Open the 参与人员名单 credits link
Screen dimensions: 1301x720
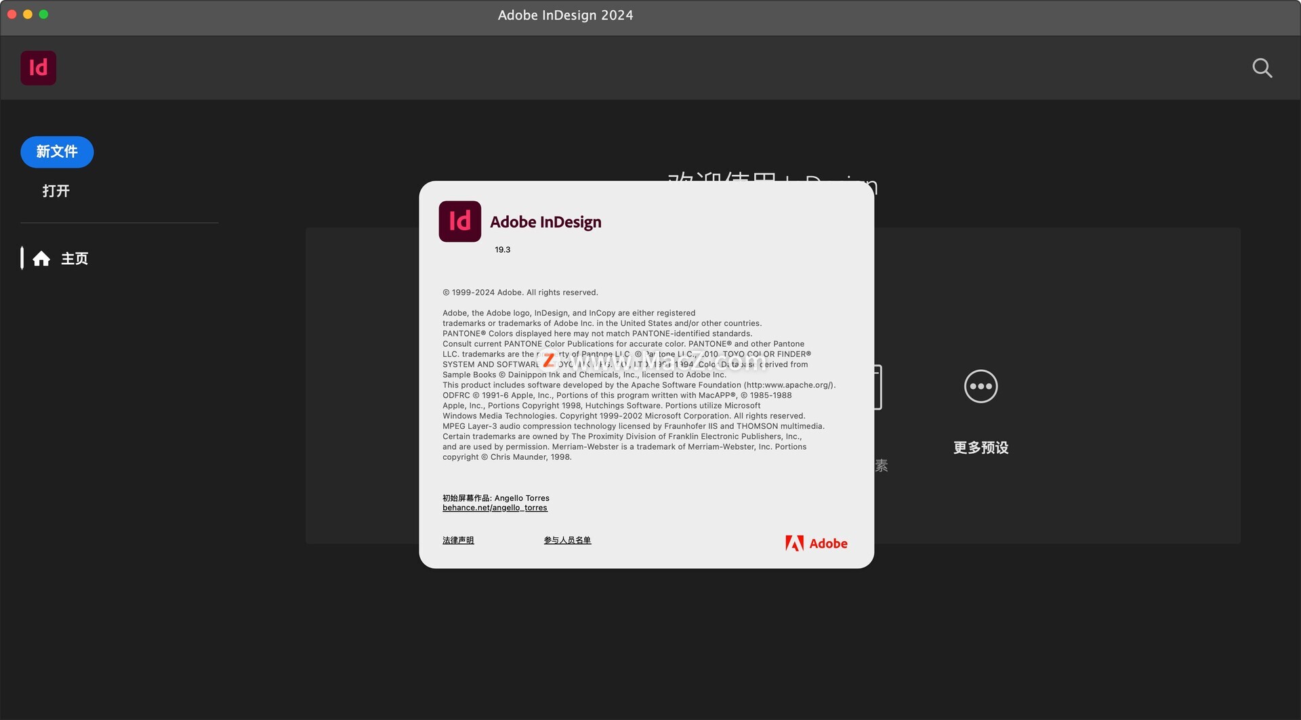point(567,541)
